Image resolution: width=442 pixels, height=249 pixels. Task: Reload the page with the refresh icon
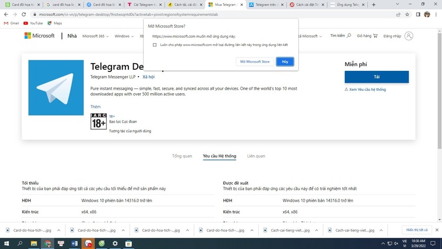coord(24,14)
